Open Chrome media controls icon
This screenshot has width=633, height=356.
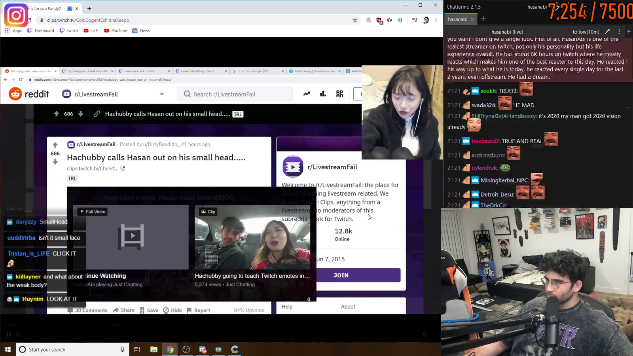pos(414,20)
